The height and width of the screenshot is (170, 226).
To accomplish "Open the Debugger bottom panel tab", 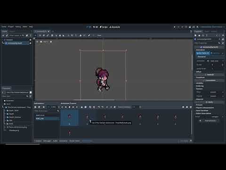I will click(47, 141).
